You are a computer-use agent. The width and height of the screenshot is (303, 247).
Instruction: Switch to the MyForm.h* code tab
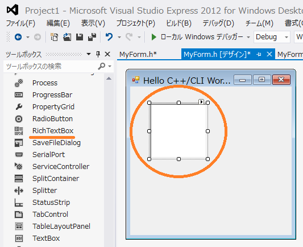(x=138, y=55)
